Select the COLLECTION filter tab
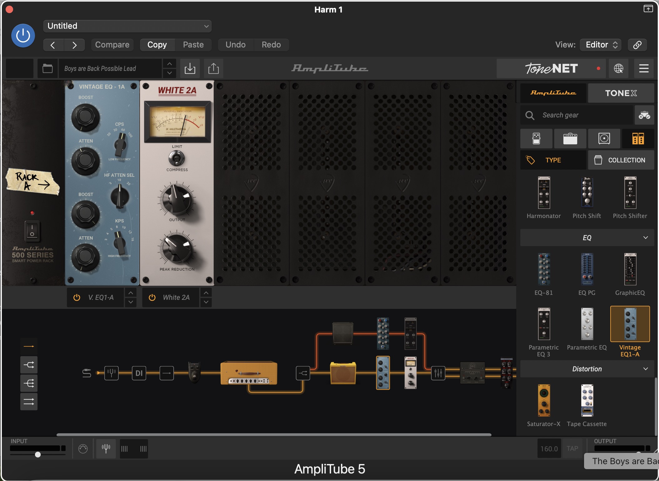This screenshot has height=481, width=659. pyautogui.click(x=621, y=160)
